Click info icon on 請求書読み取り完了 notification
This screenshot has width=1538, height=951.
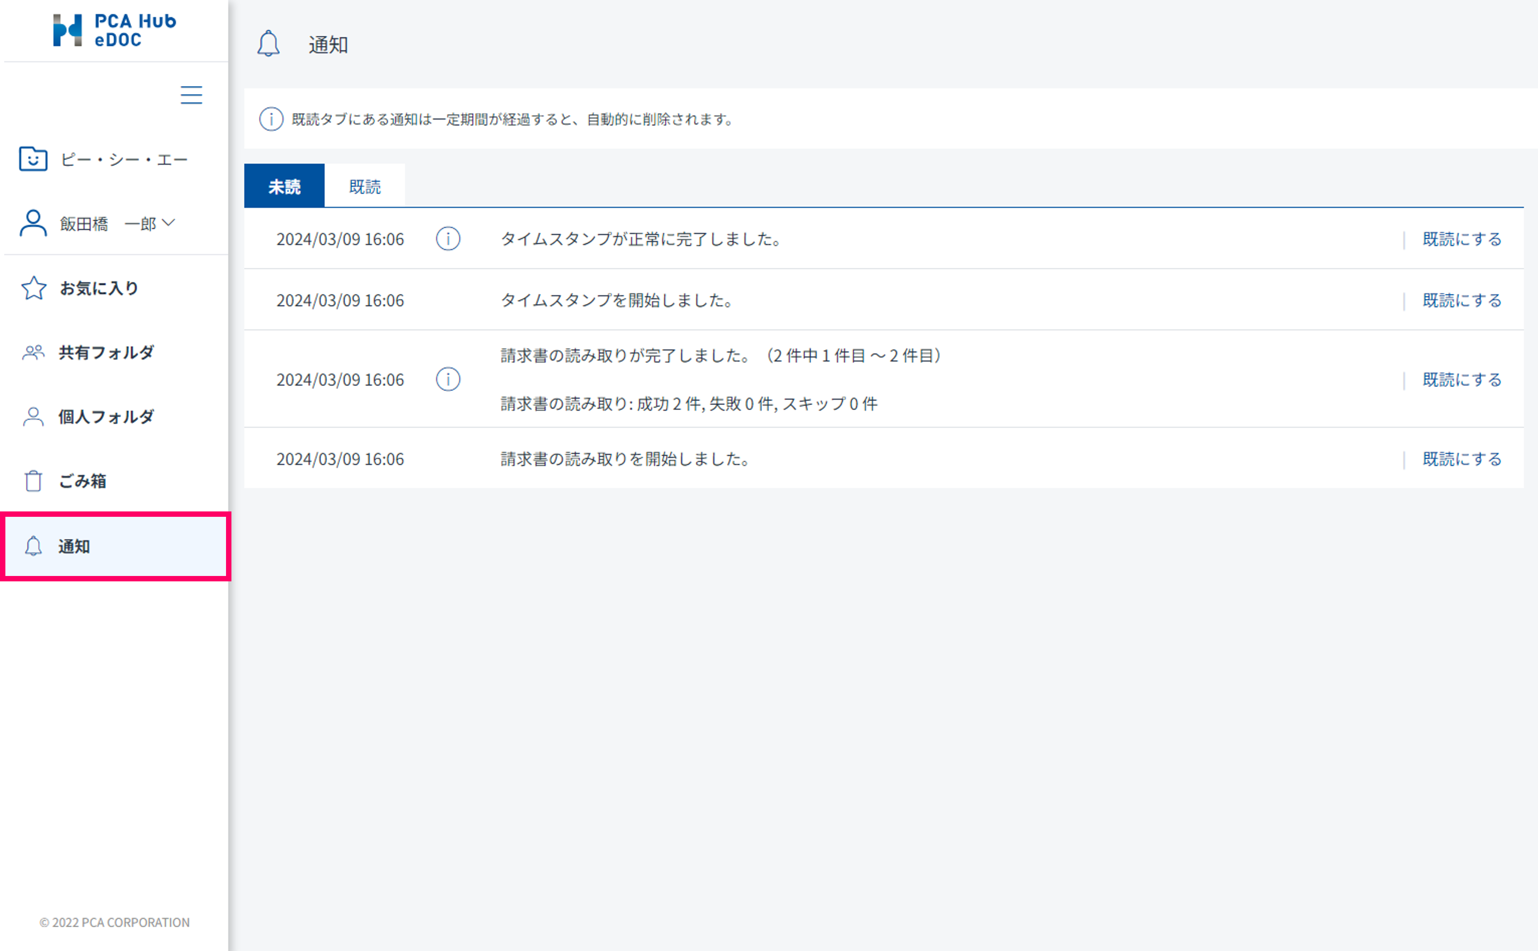click(x=448, y=379)
